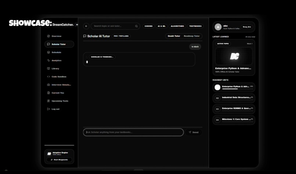Click the Enterprise Python progress bar
The height and width of the screenshot is (174, 296).
click(238, 89)
